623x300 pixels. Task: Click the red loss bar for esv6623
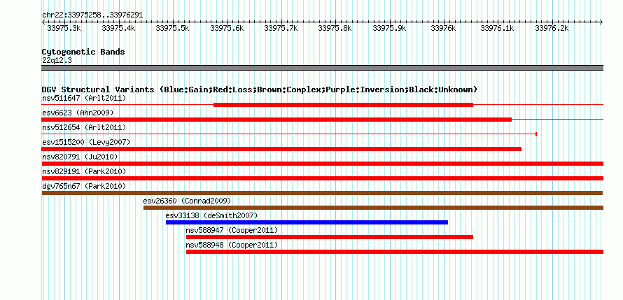pos(276,120)
